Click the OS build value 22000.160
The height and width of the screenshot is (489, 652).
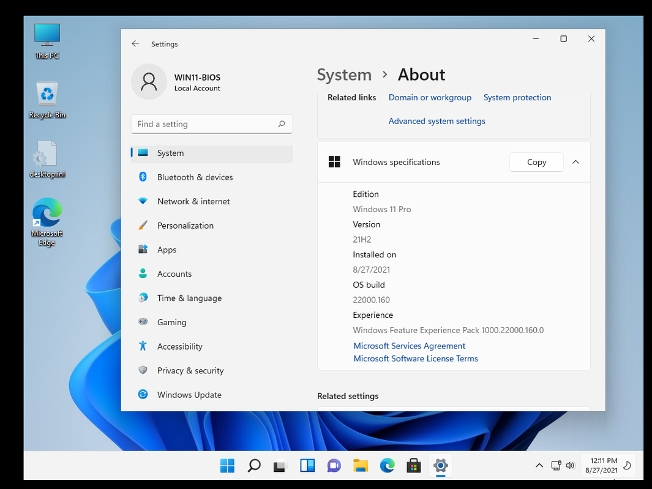point(372,300)
